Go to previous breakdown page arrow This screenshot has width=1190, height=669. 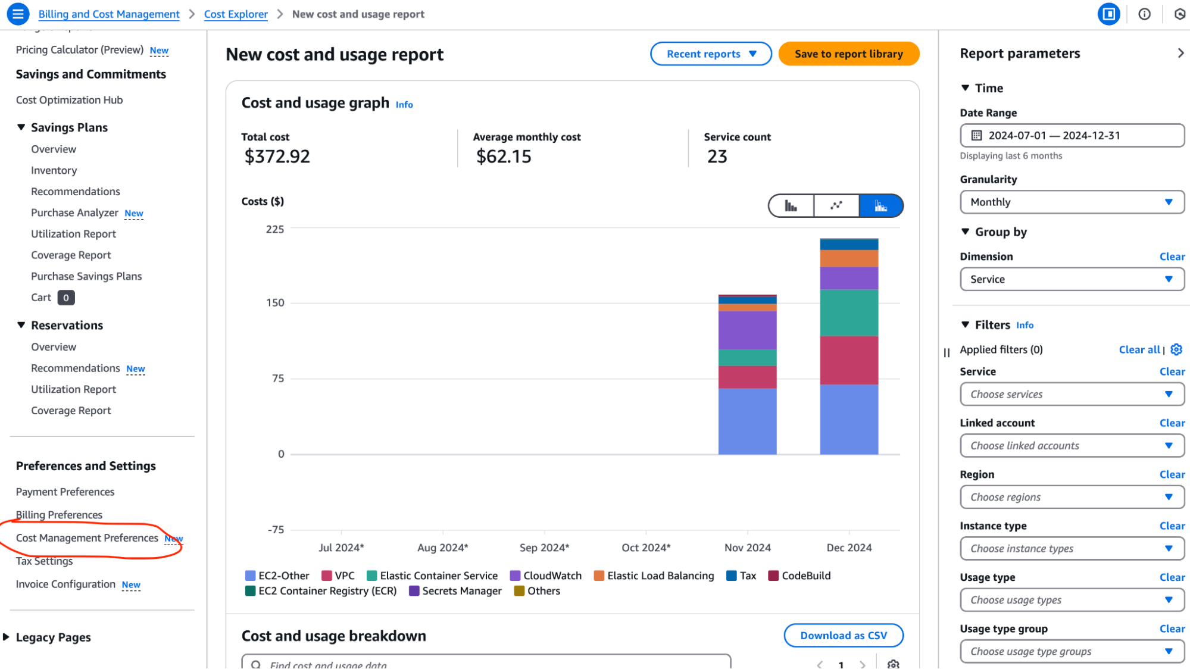coord(820,664)
